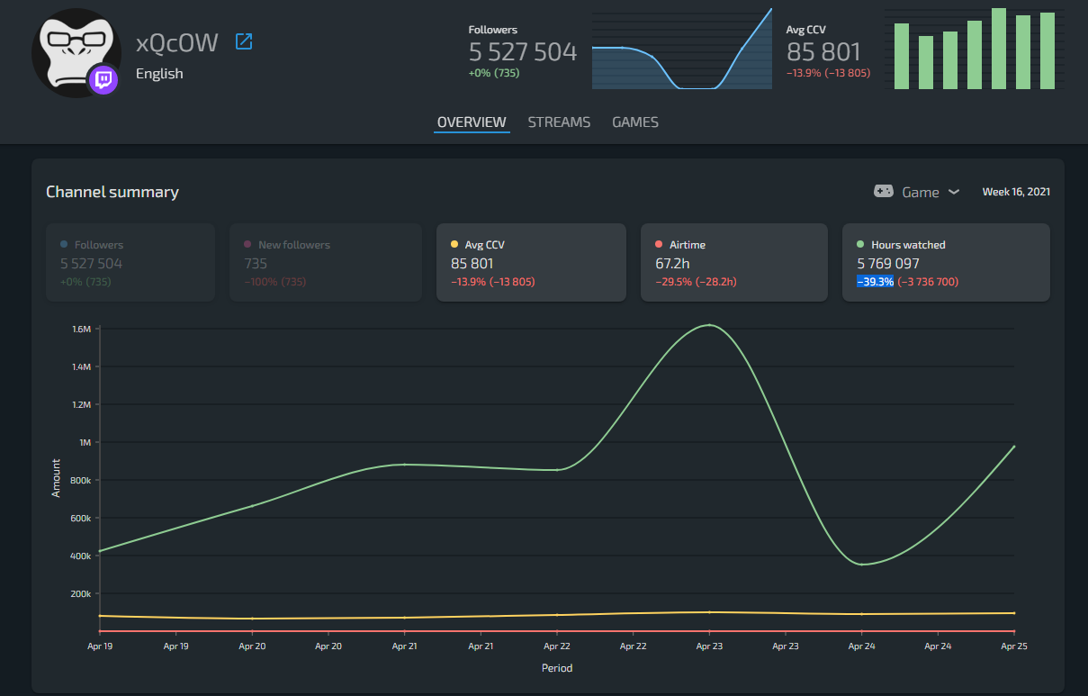Image resolution: width=1088 pixels, height=696 pixels.
Task: Click the shortest bar in Avg CCV bar chart
Action: (925, 62)
